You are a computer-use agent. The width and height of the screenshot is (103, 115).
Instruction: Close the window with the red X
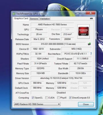click(x=90, y=13)
